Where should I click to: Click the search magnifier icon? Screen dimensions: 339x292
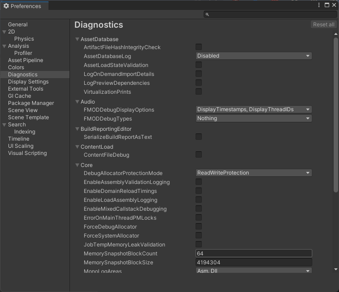click(x=207, y=15)
